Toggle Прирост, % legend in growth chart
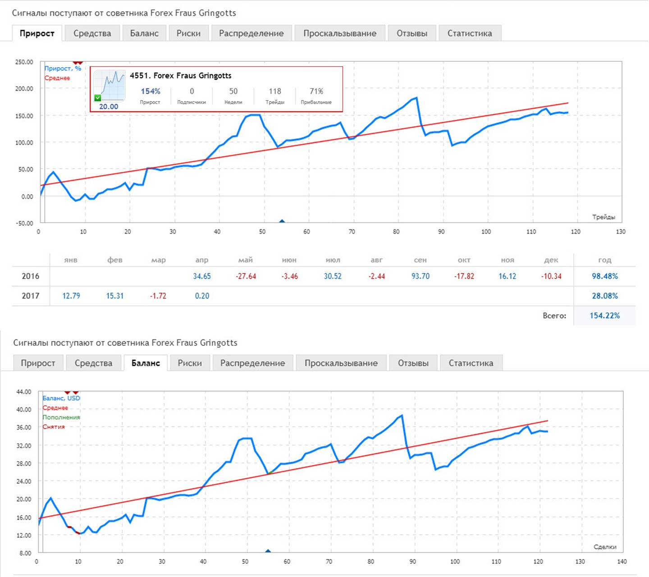This screenshot has height=577, width=649. pos(63,69)
